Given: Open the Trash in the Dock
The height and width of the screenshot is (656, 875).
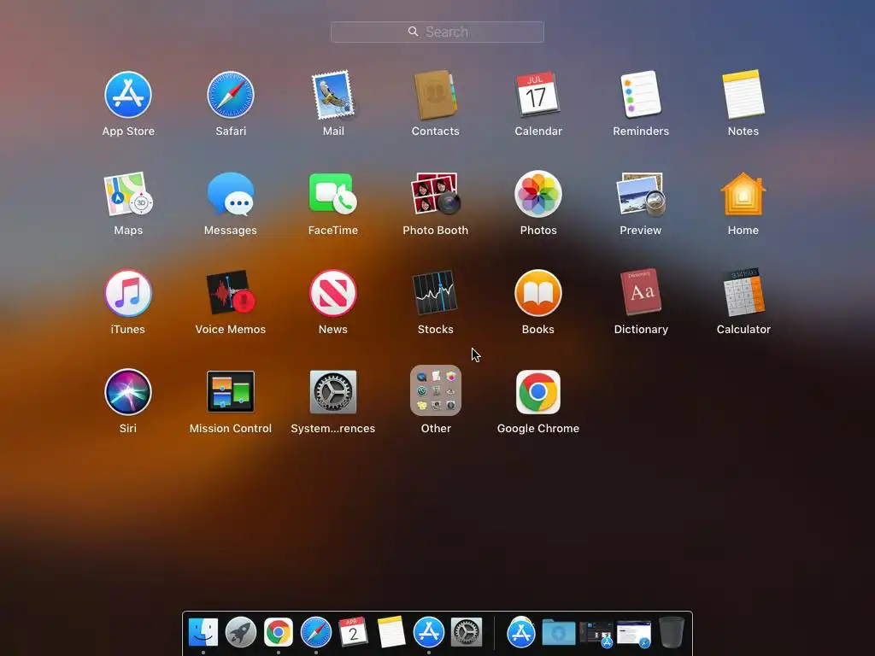Looking at the screenshot, I should (672, 632).
